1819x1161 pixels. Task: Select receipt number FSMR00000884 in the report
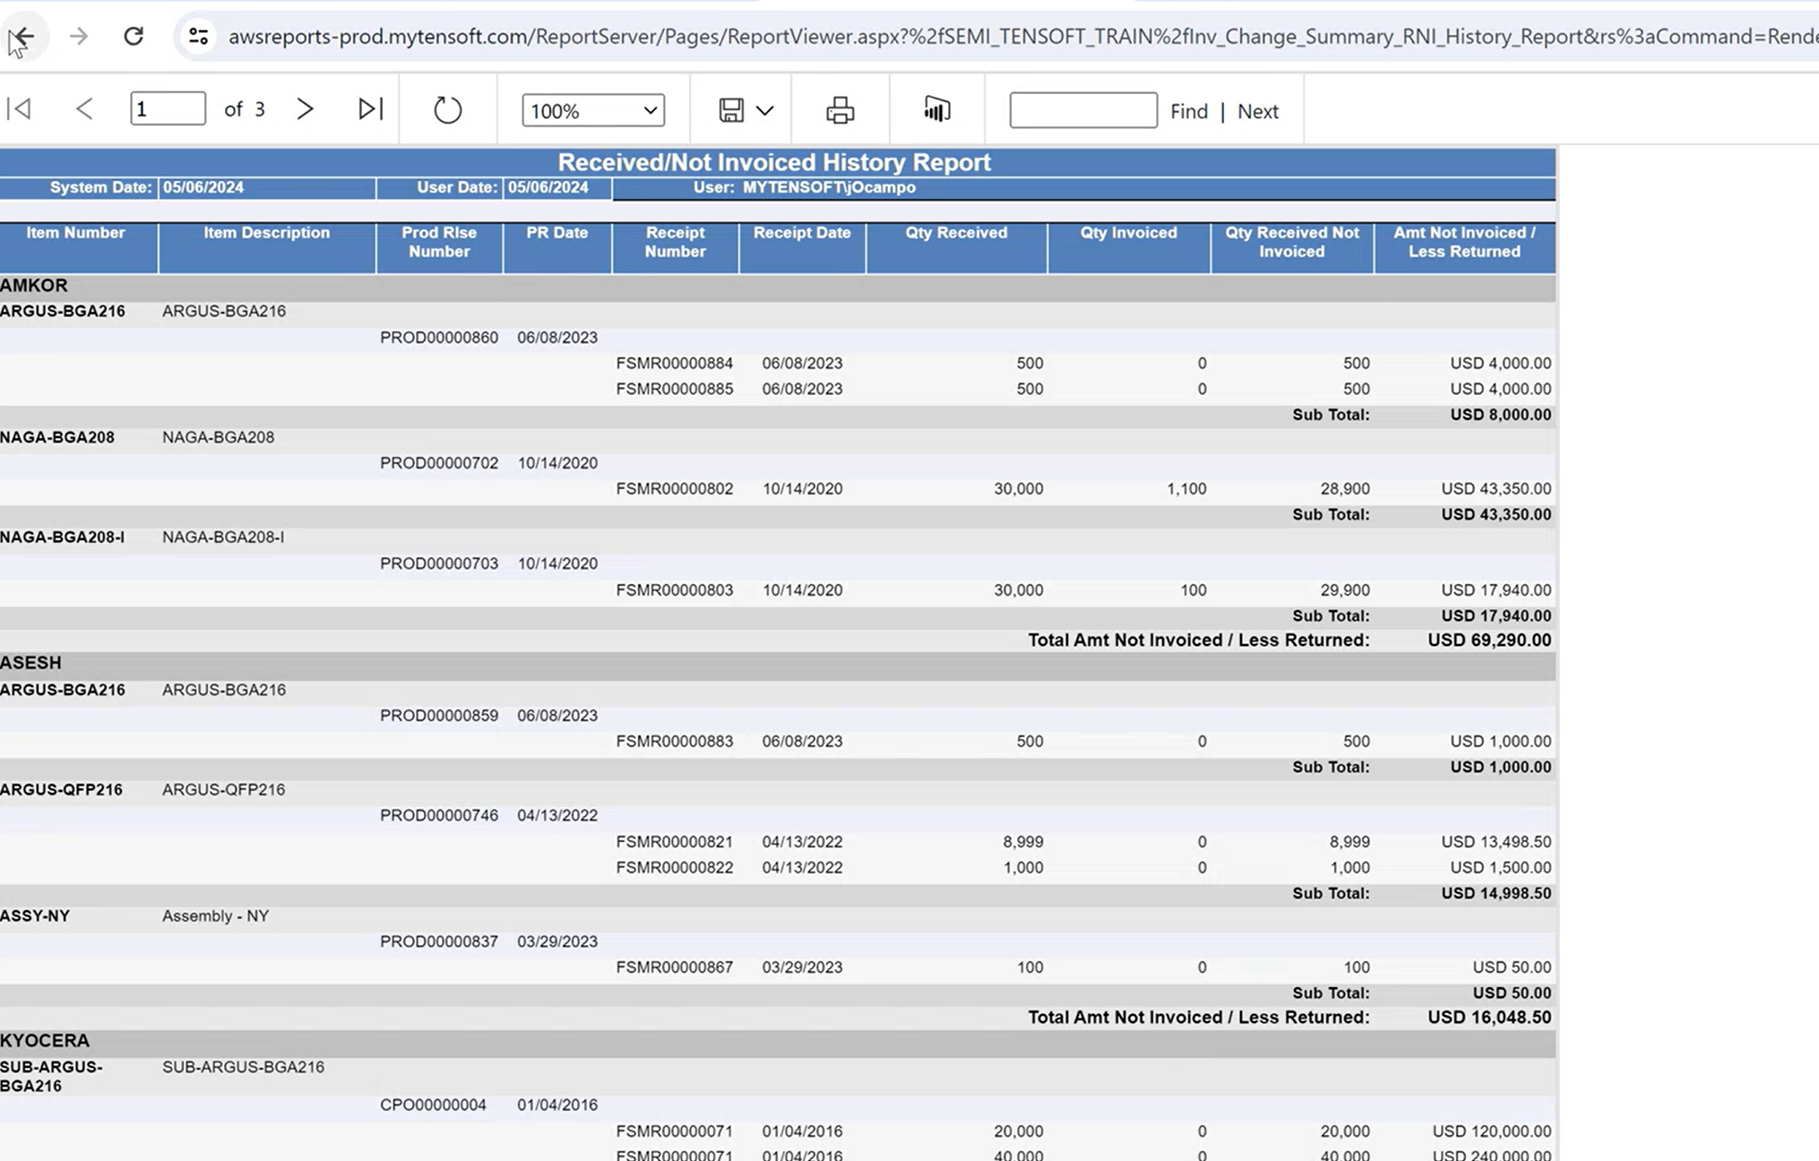click(674, 363)
